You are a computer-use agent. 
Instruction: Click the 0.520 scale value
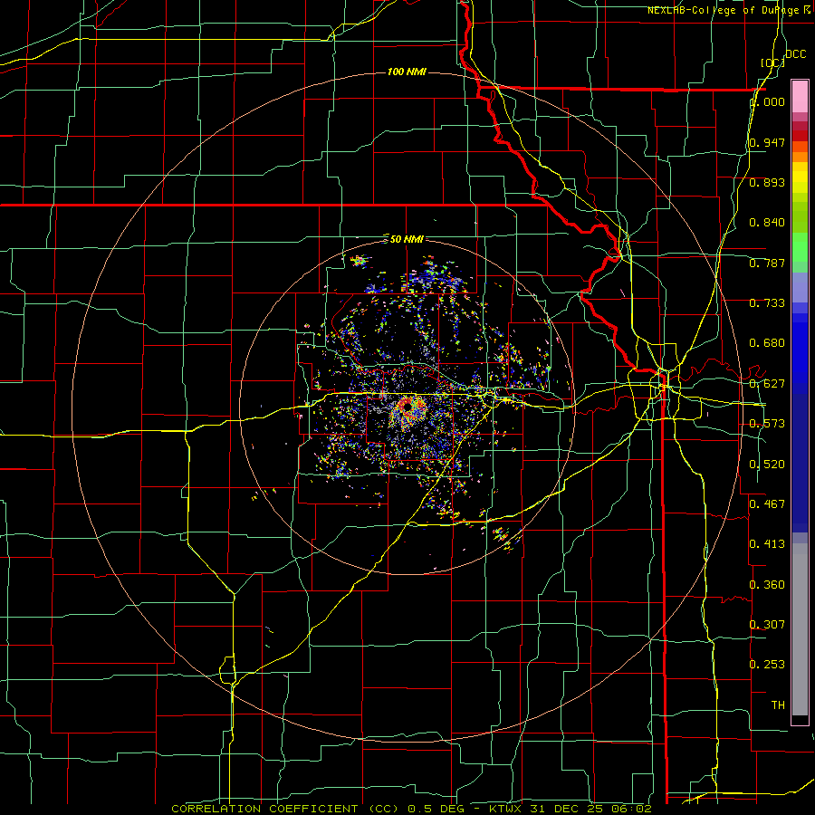tap(767, 464)
